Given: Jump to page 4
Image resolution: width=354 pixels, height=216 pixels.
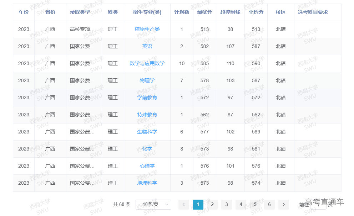Looking at the screenshot, I should [x=241, y=204].
